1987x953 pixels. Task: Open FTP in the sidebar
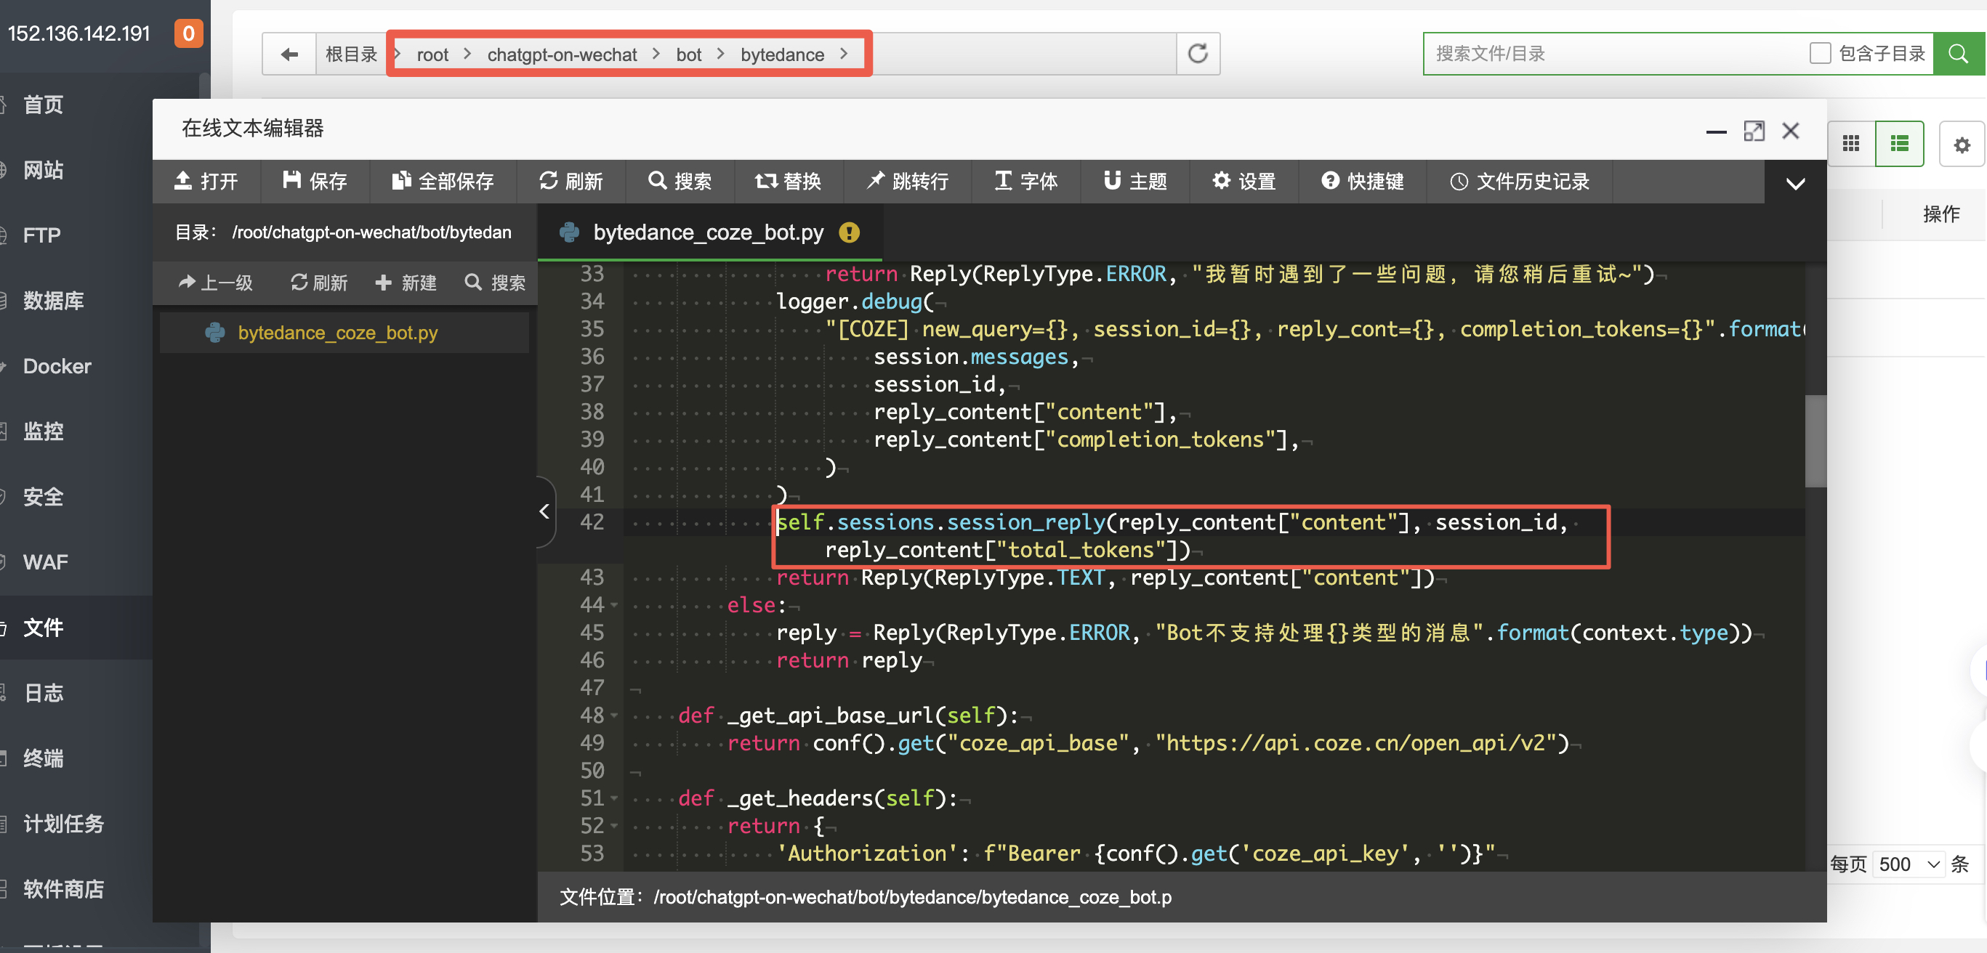tap(41, 235)
